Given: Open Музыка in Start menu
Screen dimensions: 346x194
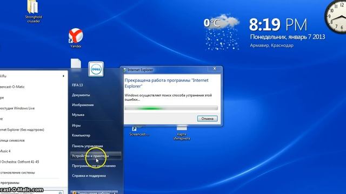Looking at the screenshot, I should click(78, 115).
